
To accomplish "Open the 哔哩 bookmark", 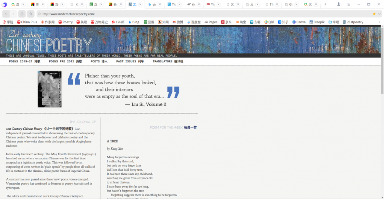I will pyautogui.click(x=333, y=22).
